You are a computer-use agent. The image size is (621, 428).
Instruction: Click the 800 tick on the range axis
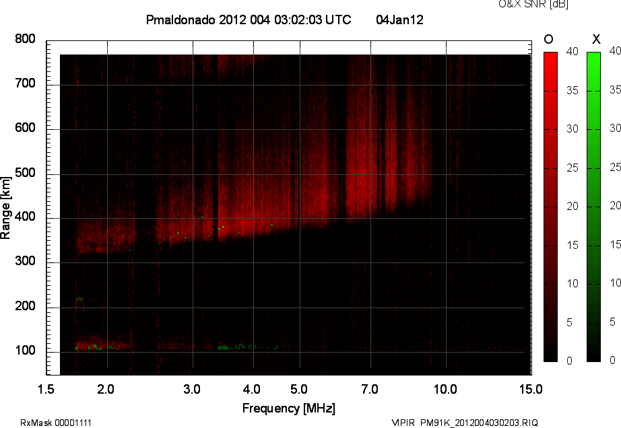tap(25, 39)
